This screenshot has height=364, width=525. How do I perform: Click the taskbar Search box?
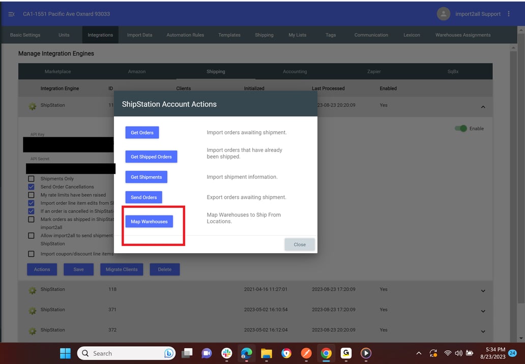(x=126, y=353)
